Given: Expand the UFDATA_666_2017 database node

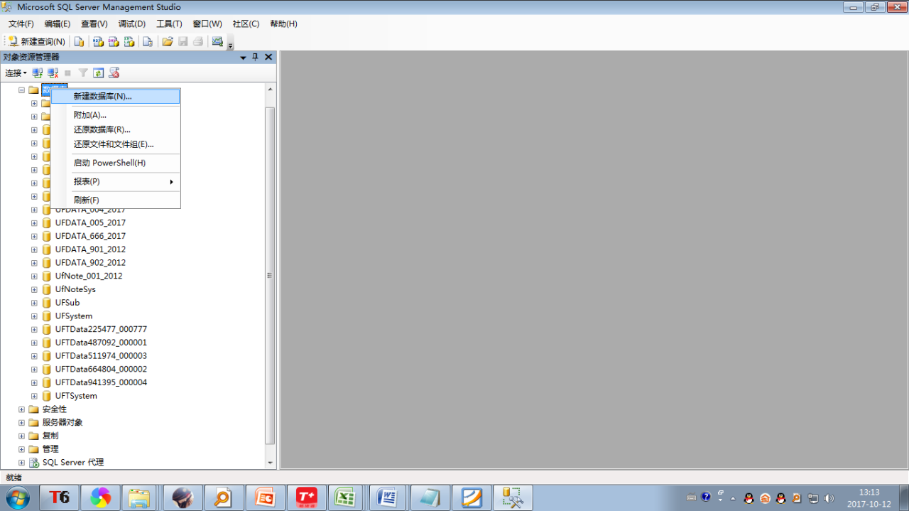Looking at the screenshot, I should click(x=34, y=237).
